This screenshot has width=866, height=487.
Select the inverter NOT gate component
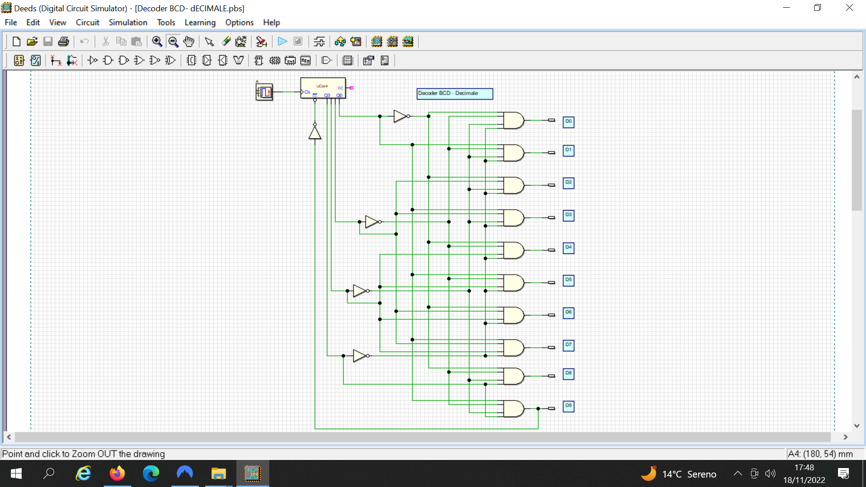(92, 60)
